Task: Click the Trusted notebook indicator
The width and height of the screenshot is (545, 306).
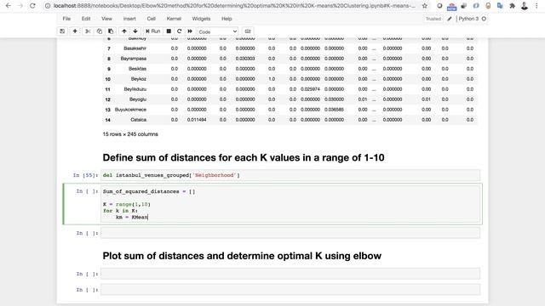Action: point(433,19)
